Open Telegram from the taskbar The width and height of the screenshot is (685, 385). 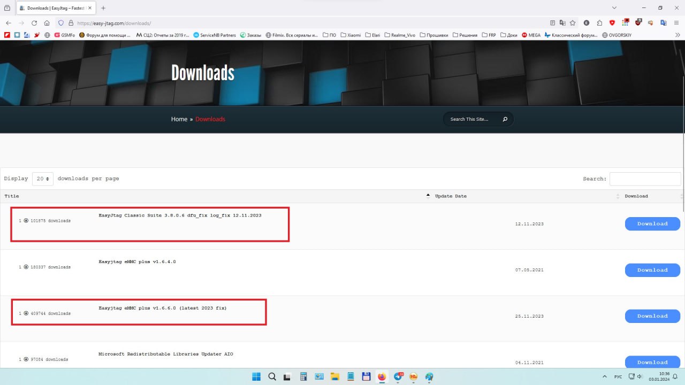398,376
